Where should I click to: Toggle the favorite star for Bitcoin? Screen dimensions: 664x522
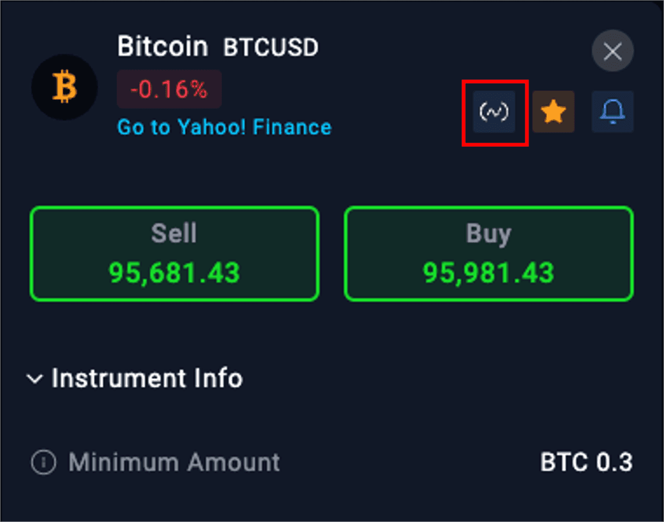coord(553,112)
